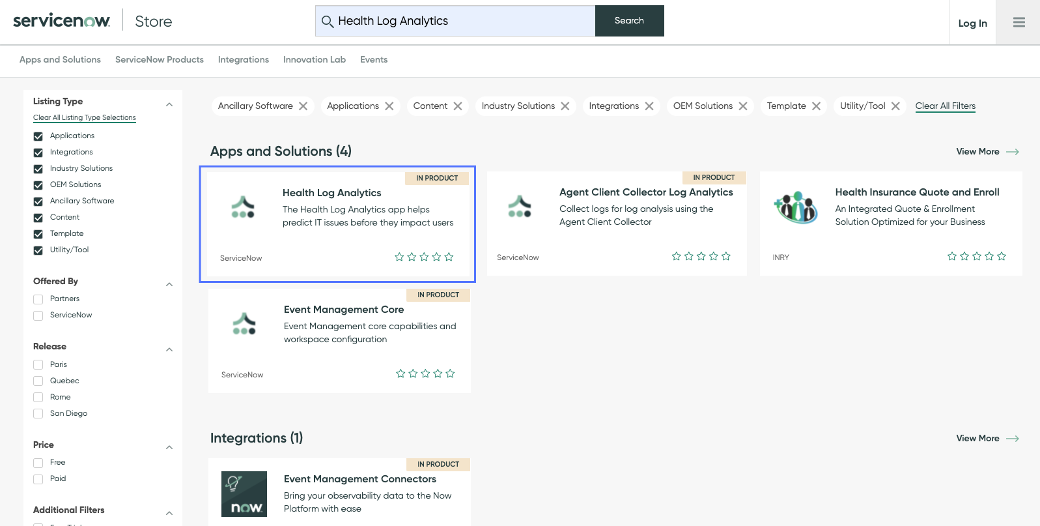Remove the Industry Solutions filter chip
Image resolution: width=1040 pixels, height=526 pixels.
[565, 106]
